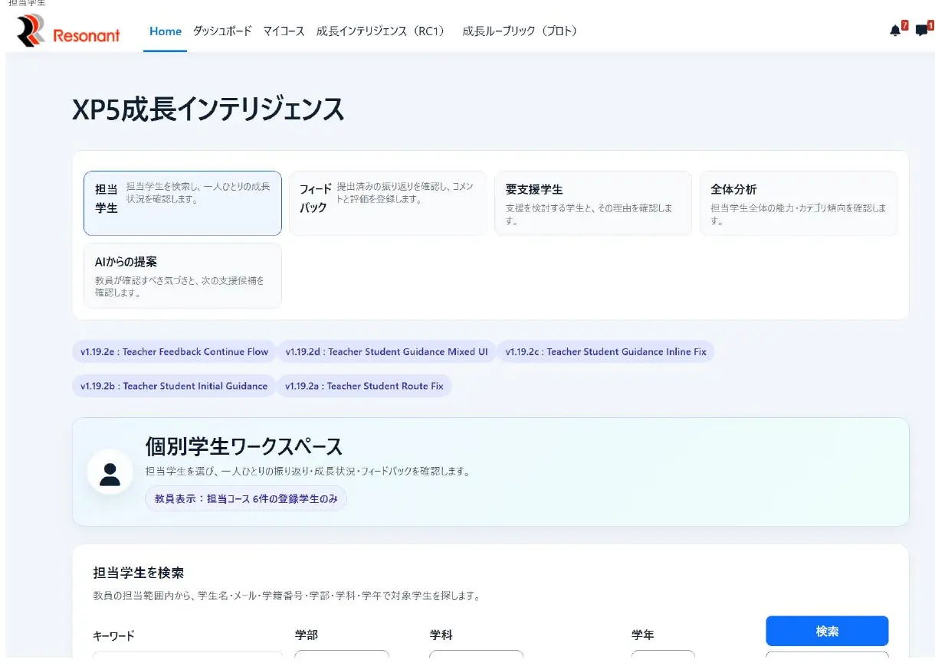Open the 要支援学生 card
The width and height of the screenshot is (935, 666).
(593, 203)
